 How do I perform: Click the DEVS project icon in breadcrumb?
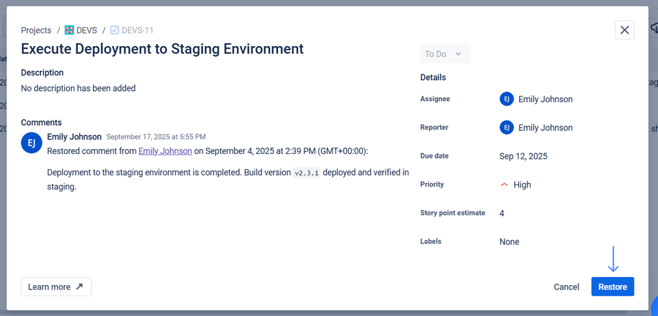click(x=69, y=30)
